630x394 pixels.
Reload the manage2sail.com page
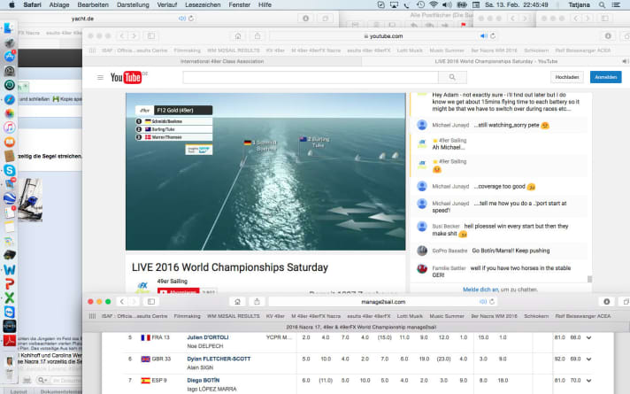492,302
